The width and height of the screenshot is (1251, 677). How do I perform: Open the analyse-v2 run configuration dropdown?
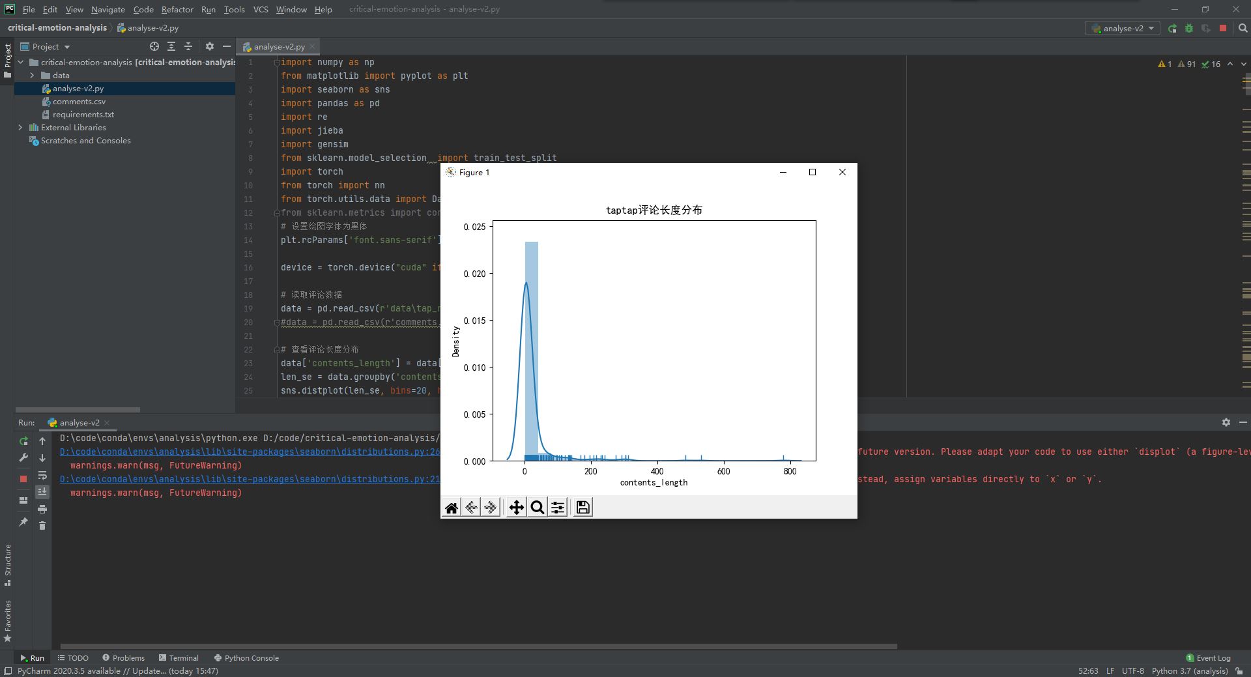[1122, 28]
